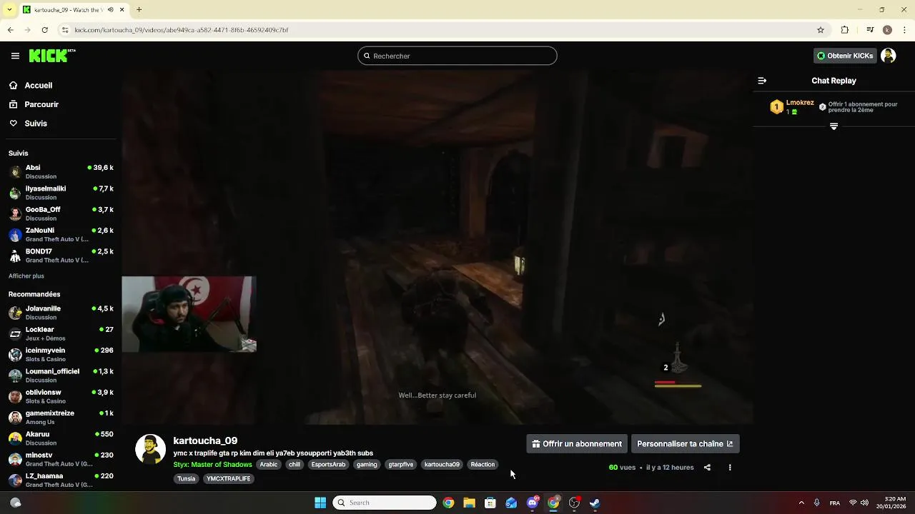Image resolution: width=915 pixels, height=514 pixels.
Task: Click the chill tag
Action: pos(295,465)
